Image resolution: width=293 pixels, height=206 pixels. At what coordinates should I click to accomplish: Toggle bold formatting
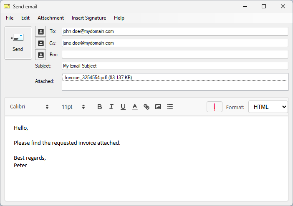[x=99, y=107]
